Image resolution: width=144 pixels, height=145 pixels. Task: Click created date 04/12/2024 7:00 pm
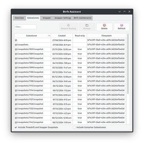[x=62, y=63]
